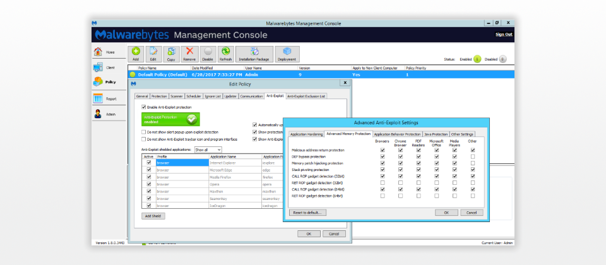Viewport: 606px width, 265px height.
Task: Click the green status dot on Default Policy
Action: click(x=133, y=74)
